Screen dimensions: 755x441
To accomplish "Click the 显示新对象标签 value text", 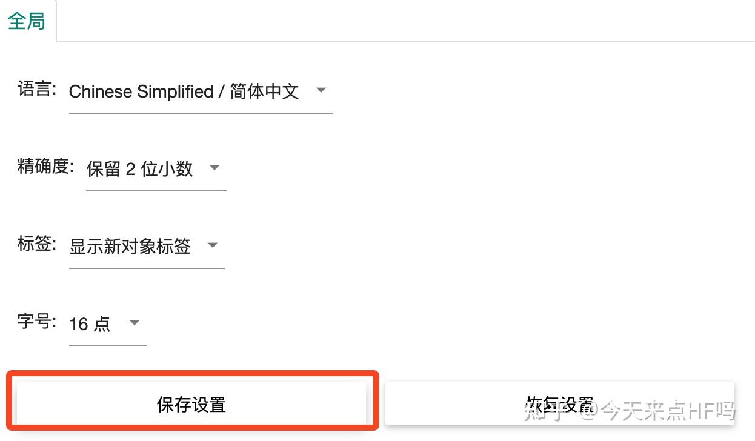I will click(130, 247).
